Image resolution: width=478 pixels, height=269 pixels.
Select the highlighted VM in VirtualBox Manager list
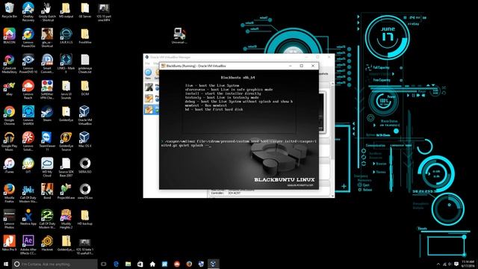tap(151, 110)
